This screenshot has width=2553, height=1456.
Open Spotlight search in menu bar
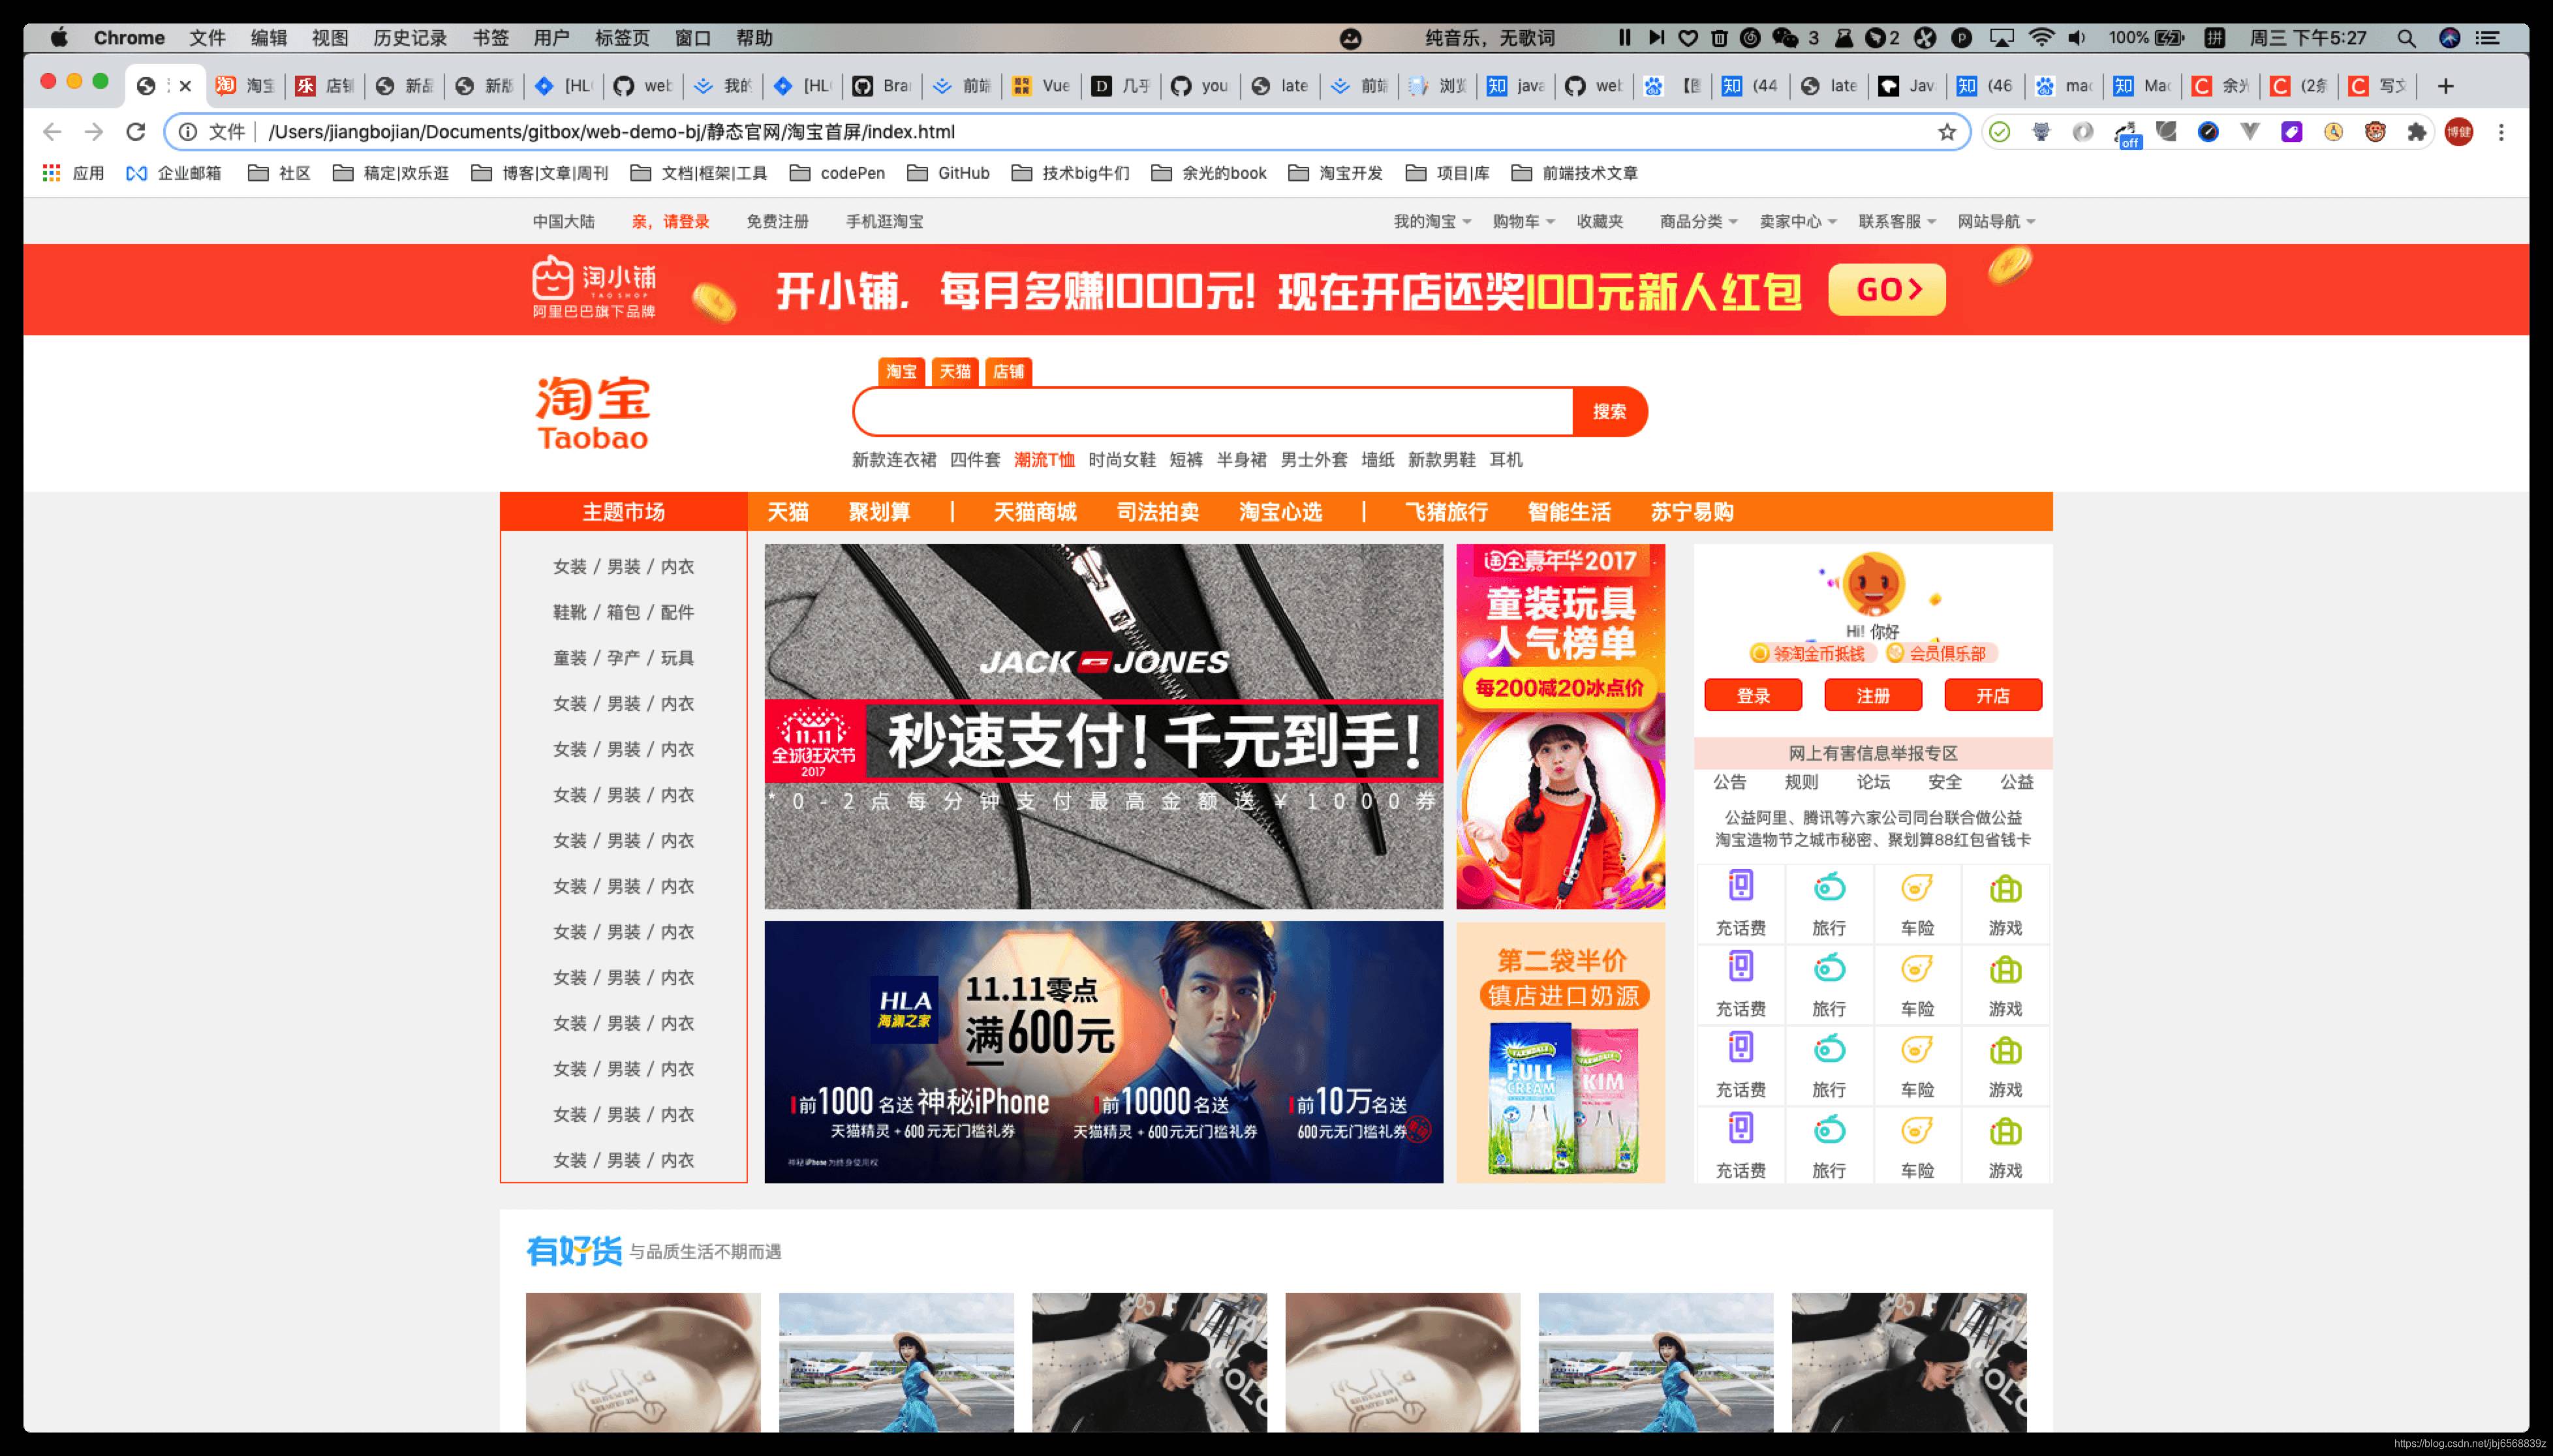pyautogui.click(x=2407, y=38)
